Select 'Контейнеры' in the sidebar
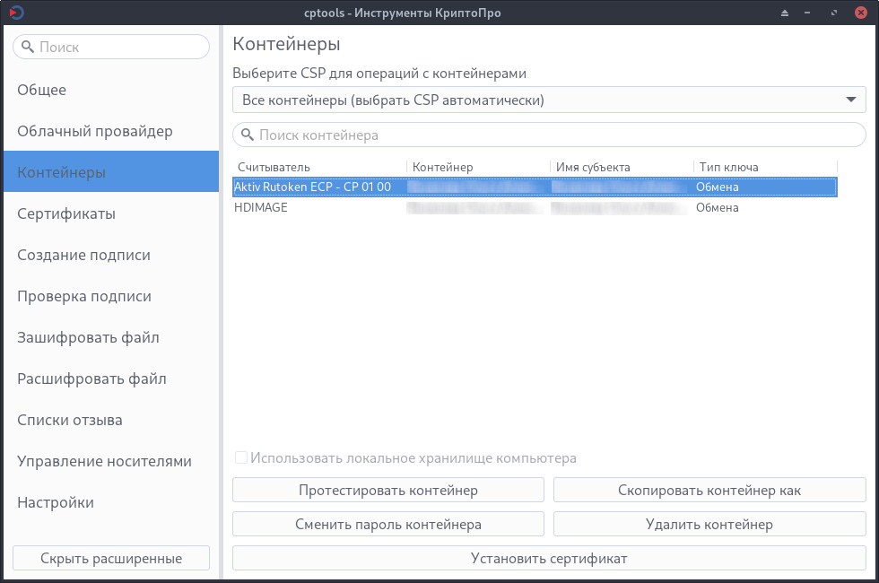This screenshot has width=879, height=583. tap(111, 171)
